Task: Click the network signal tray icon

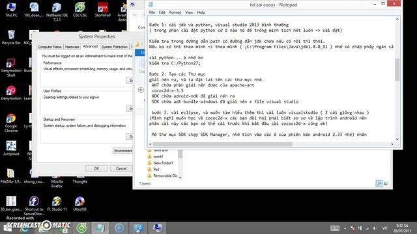Action: tap(367, 228)
